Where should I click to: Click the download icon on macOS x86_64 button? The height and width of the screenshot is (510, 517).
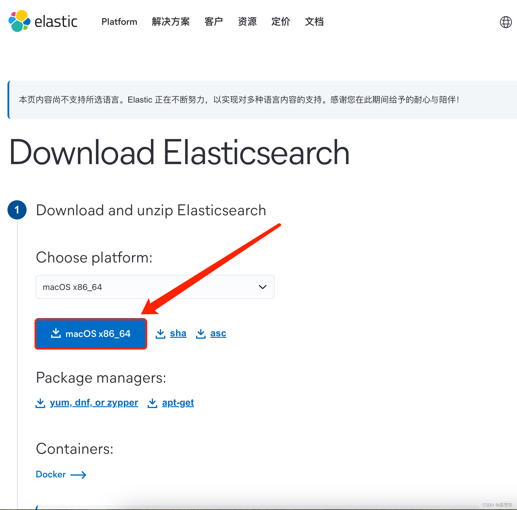[x=56, y=334]
